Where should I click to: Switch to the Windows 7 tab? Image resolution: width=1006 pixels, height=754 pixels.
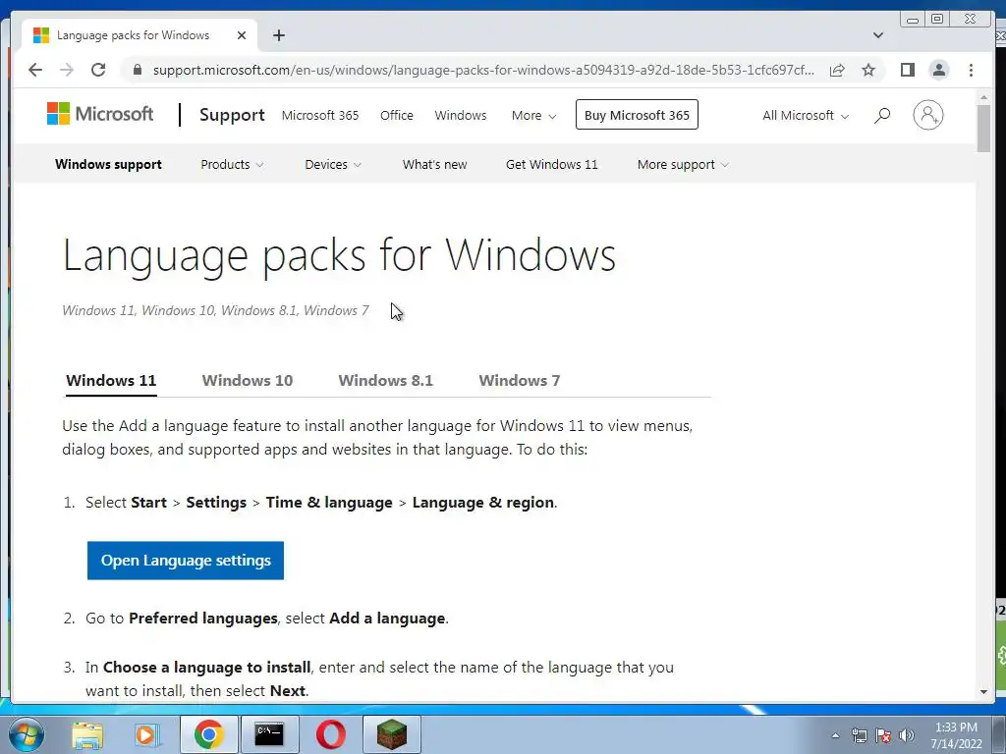[519, 381]
